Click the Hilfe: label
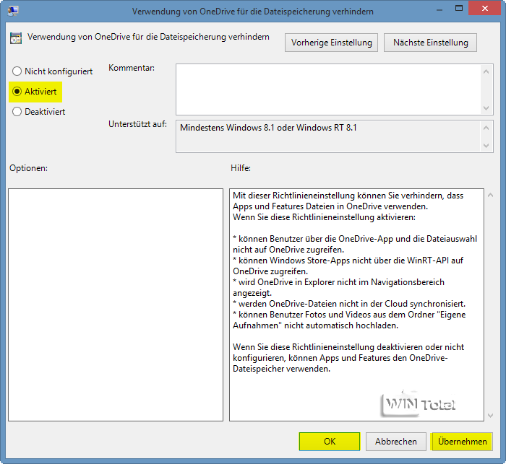Image resolution: width=506 pixels, height=464 pixels. [x=241, y=168]
